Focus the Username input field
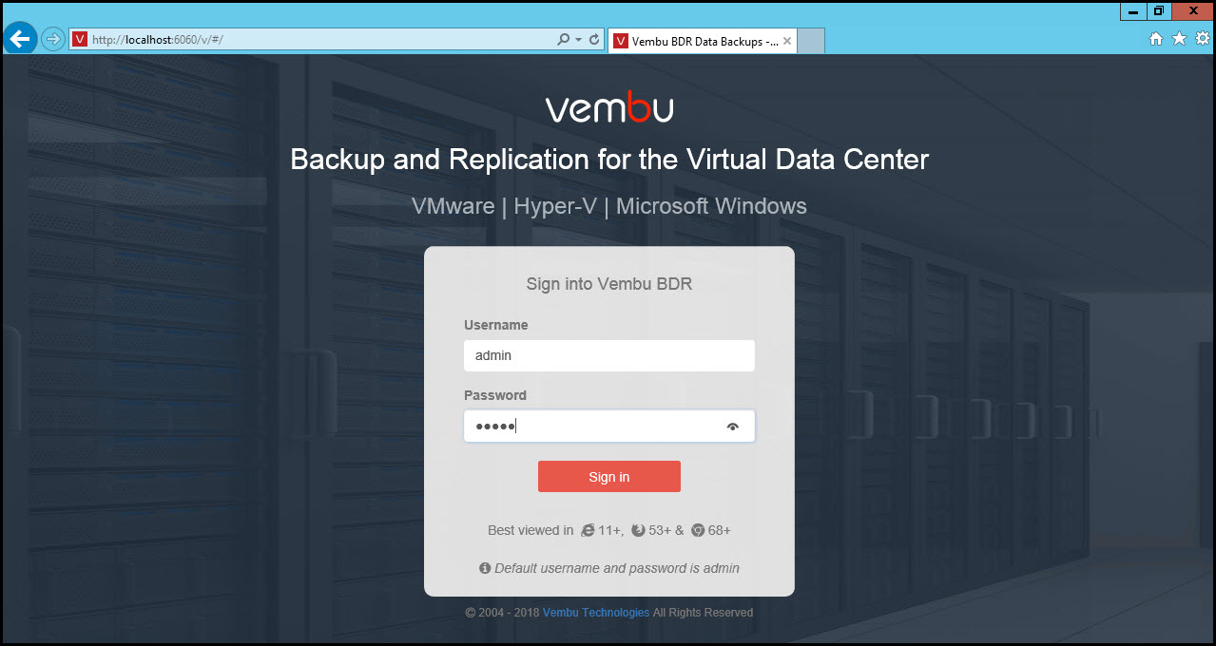Viewport: 1216px width, 646px height. pyautogui.click(x=609, y=355)
